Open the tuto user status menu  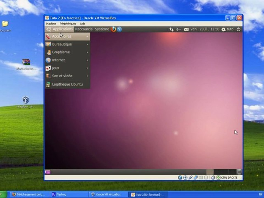pyautogui.click(x=228, y=29)
